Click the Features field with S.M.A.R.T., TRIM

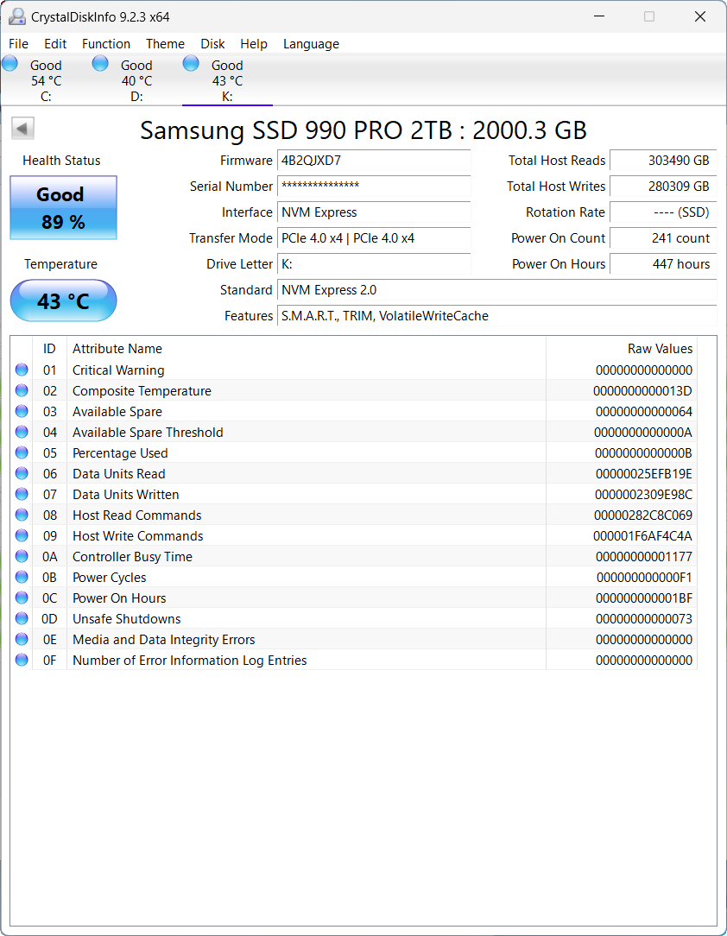tap(497, 316)
